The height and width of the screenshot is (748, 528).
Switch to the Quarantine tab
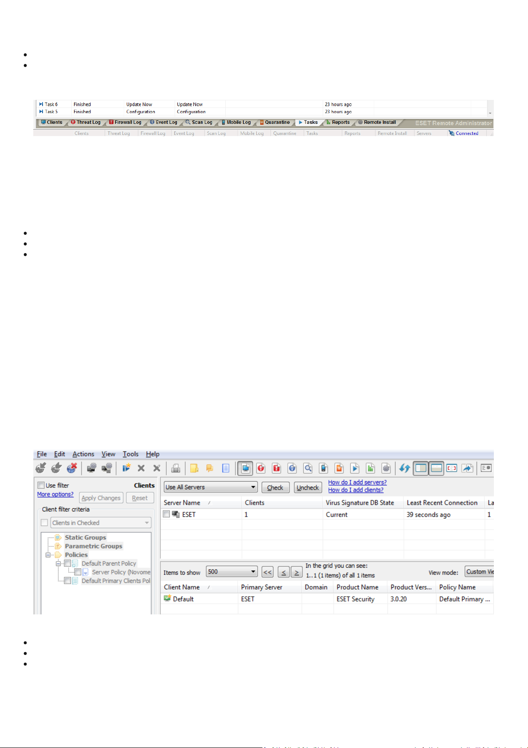[275, 123]
